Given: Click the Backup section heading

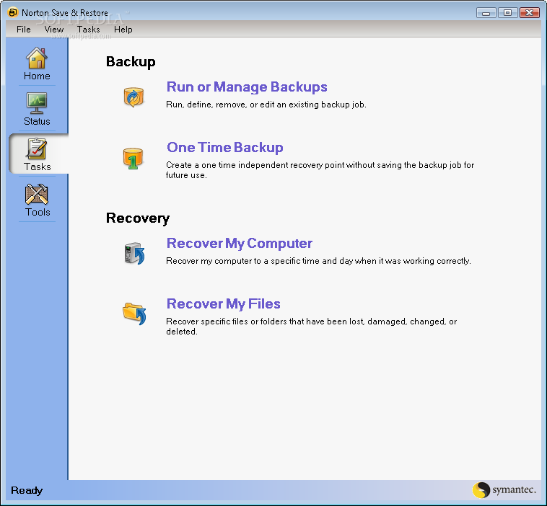Looking at the screenshot, I should tap(131, 62).
